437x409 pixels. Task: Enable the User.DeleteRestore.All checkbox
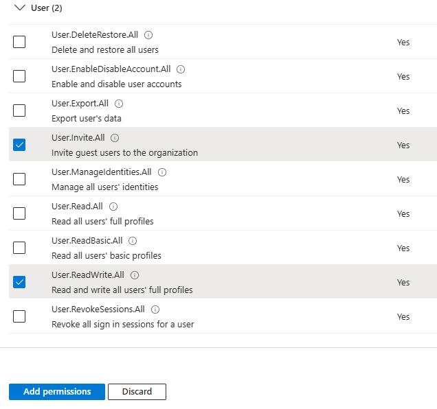[19, 42]
